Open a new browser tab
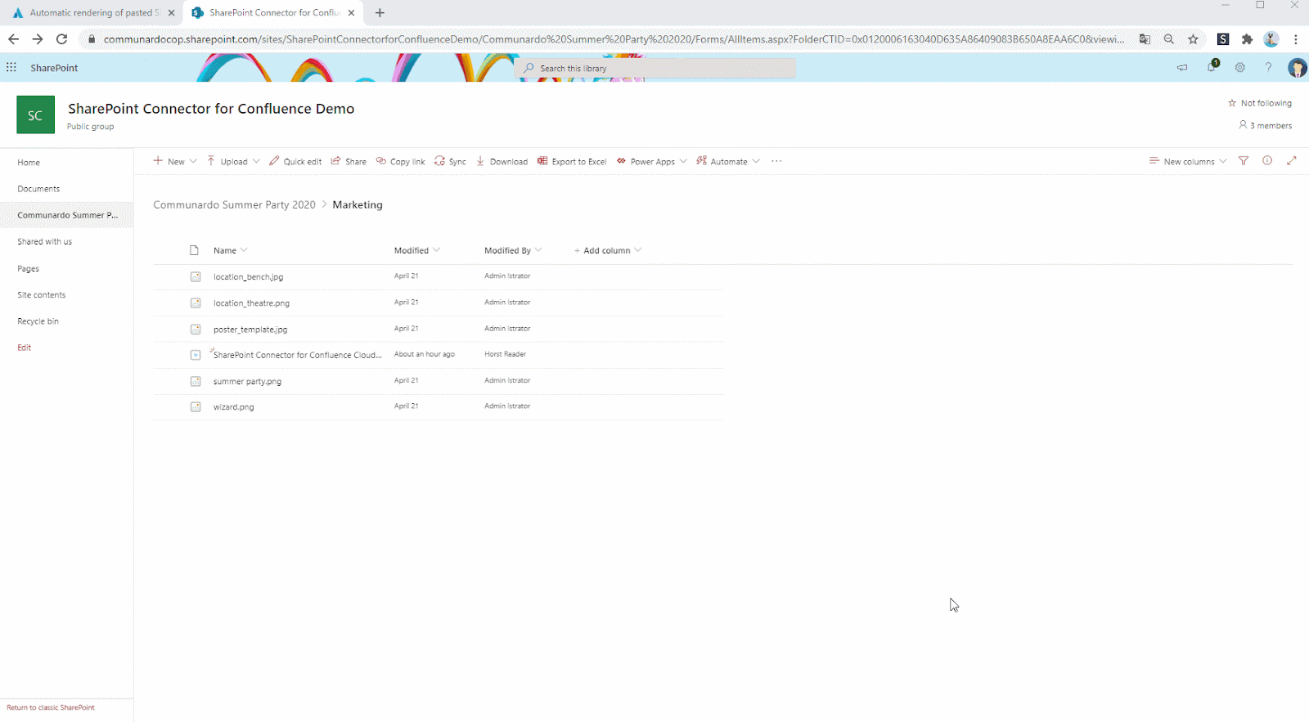This screenshot has height=722, width=1309. click(x=380, y=13)
